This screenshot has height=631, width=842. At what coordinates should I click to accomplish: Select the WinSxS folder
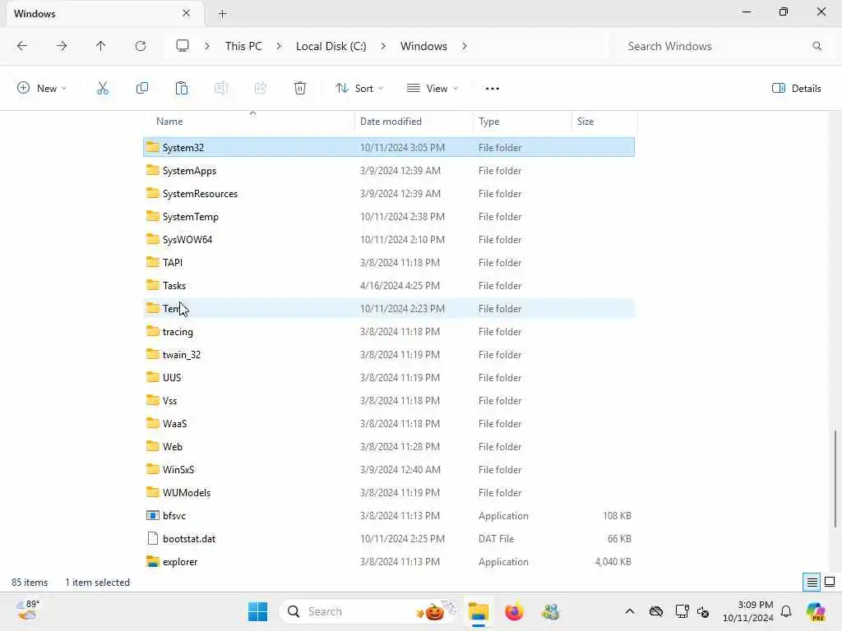(x=389, y=469)
